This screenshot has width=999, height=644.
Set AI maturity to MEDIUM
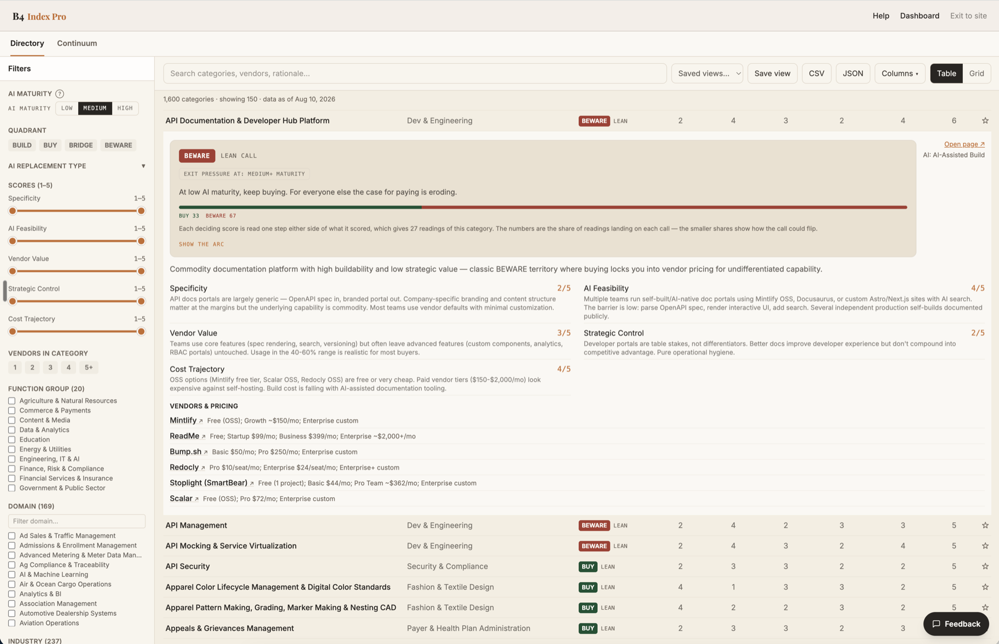pyautogui.click(x=95, y=108)
